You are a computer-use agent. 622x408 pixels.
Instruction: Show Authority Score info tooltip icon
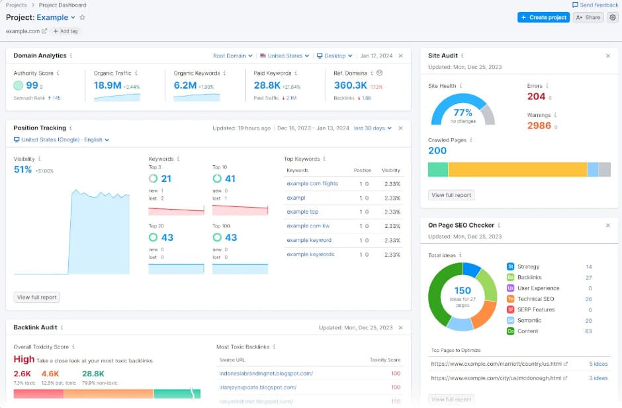point(58,73)
